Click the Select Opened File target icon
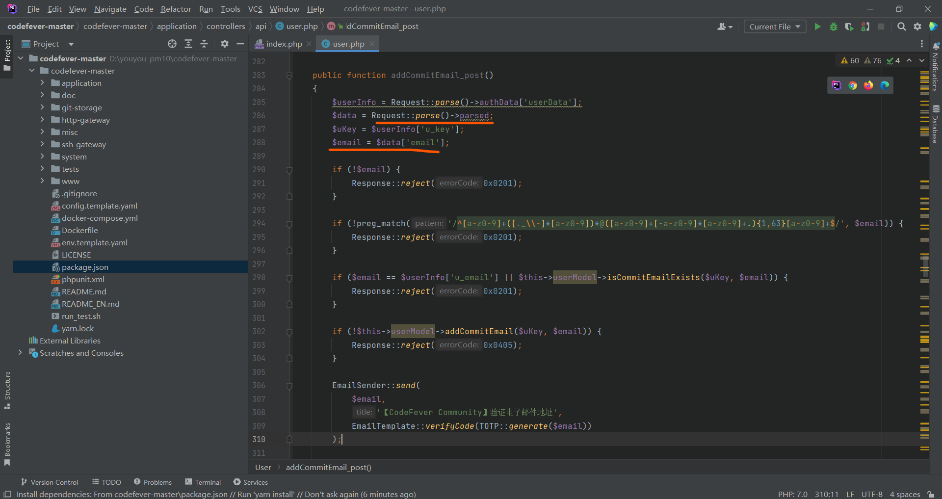942x499 pixels. 172,44
